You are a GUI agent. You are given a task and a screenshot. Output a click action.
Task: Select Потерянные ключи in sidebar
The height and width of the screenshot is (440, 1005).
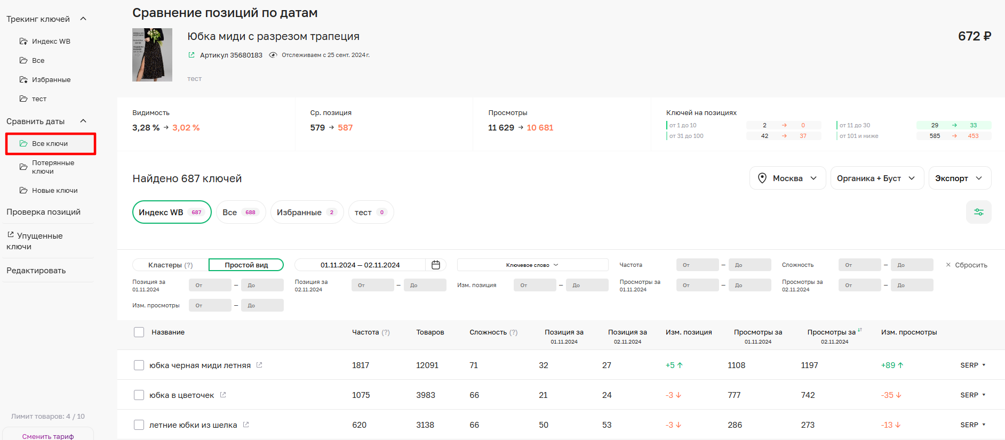pyautogui.click(x=52, y=167)
